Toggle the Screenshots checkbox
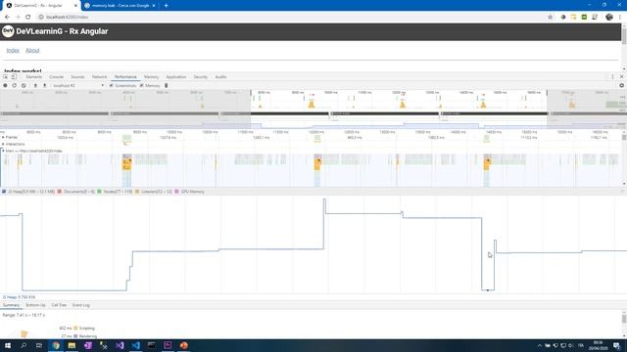627x352 pixels. [x=112, y=85]
